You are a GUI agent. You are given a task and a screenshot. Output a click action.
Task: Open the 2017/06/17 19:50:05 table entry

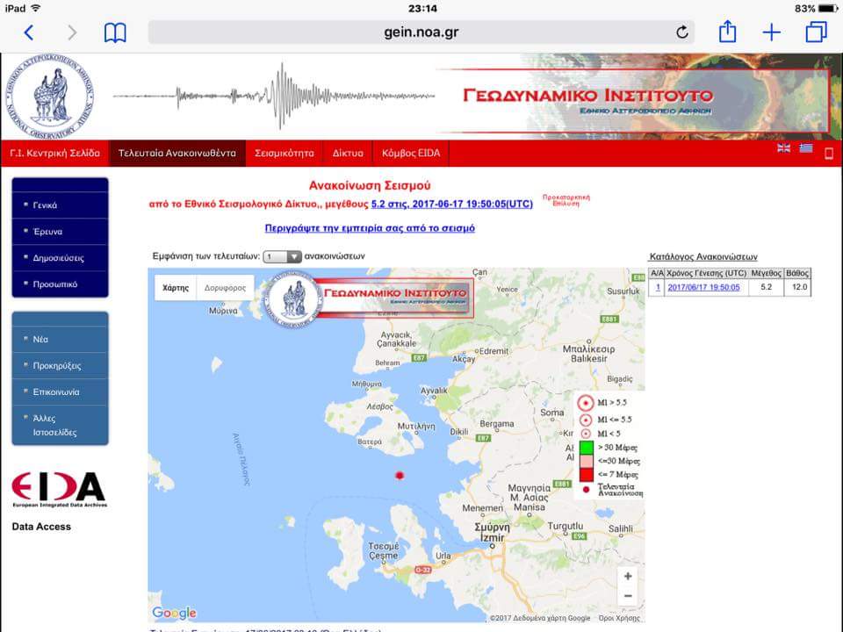pyautogui.click(x=703, y=288)
